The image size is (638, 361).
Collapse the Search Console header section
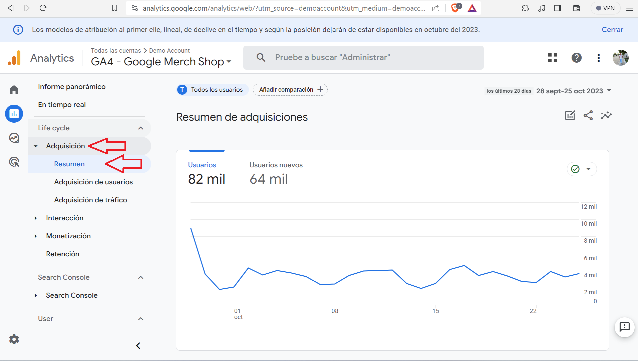click(x=141, y=277)
